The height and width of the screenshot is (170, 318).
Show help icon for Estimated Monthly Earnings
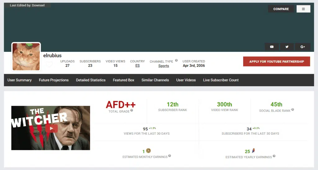tap(170, 156)
